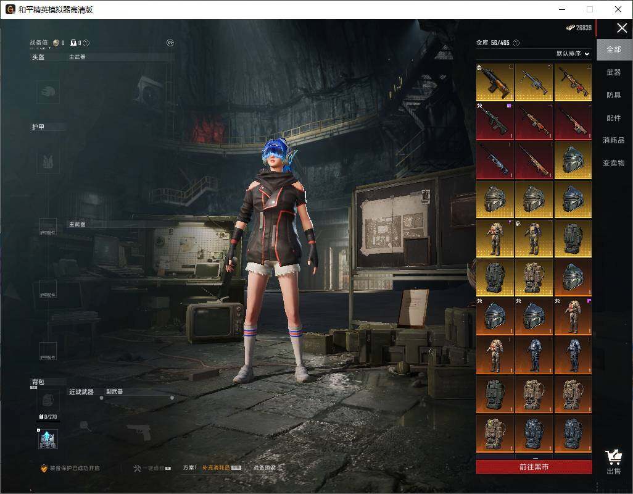Select the gold-background helmet next to red sniper rifle

[x=573, y=161]
